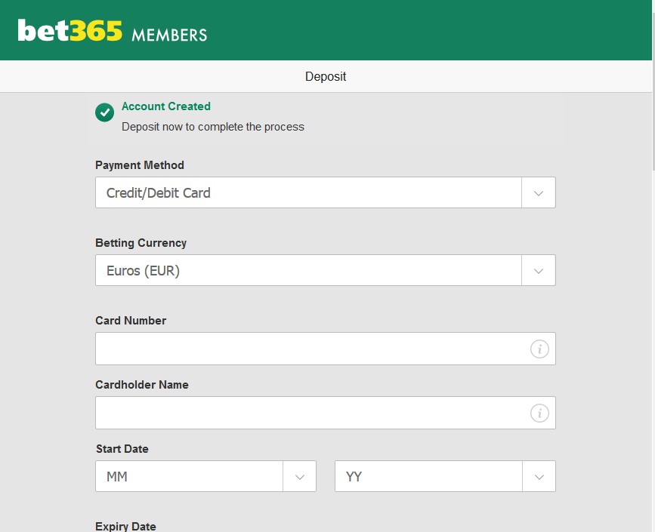Click the Cardholder Name info icon
The height and width of the screenshot is (532, 655).
[539, 413]
